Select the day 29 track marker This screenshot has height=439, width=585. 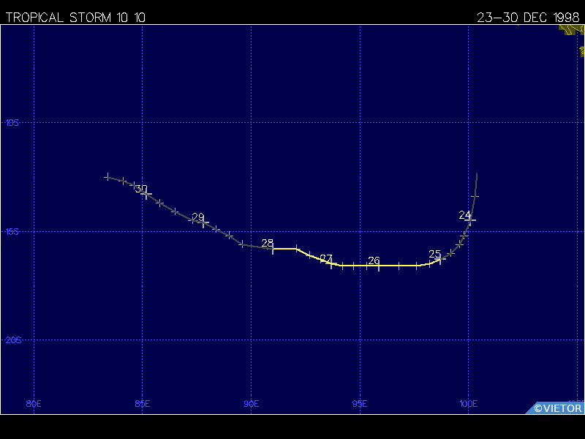click(x=203, y=222)
